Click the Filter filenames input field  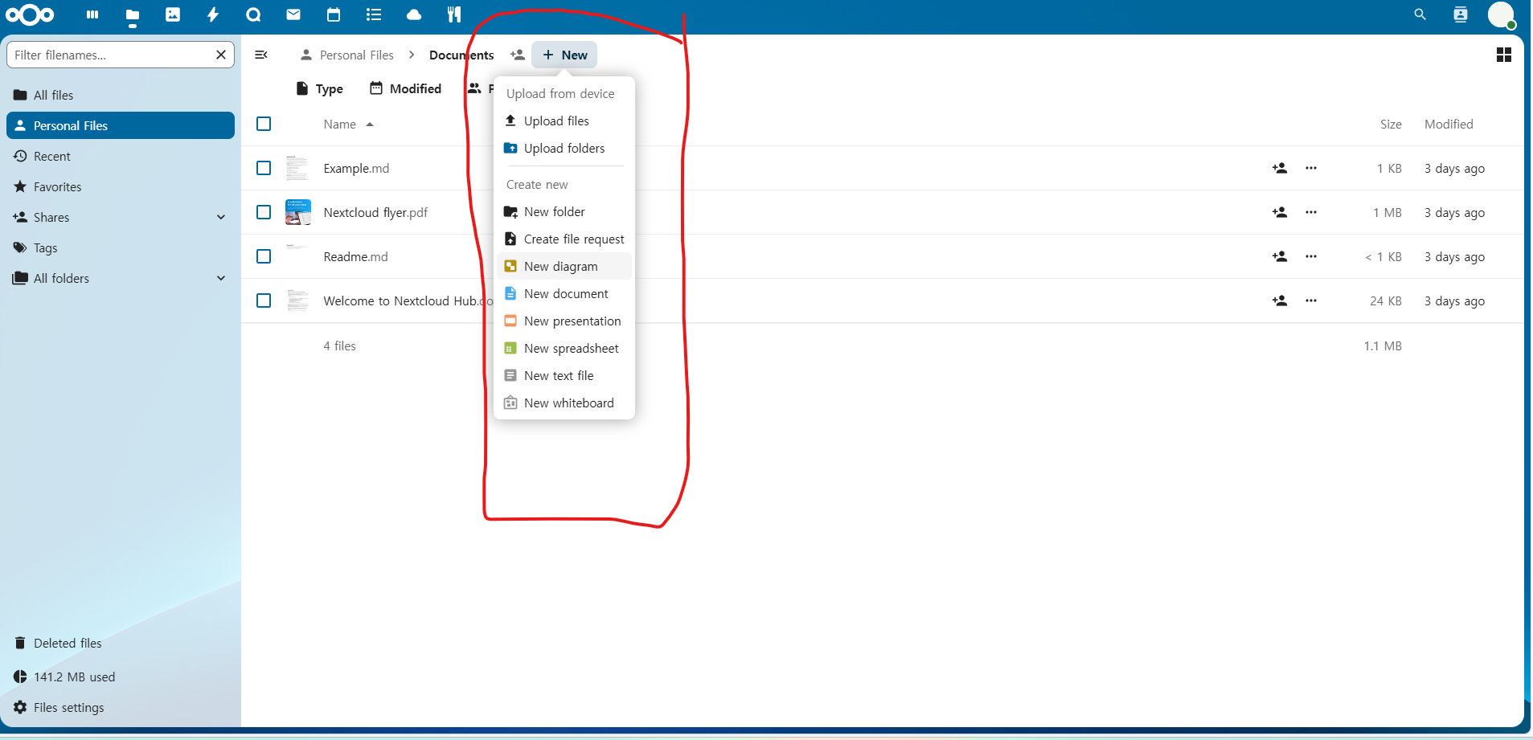110,55
